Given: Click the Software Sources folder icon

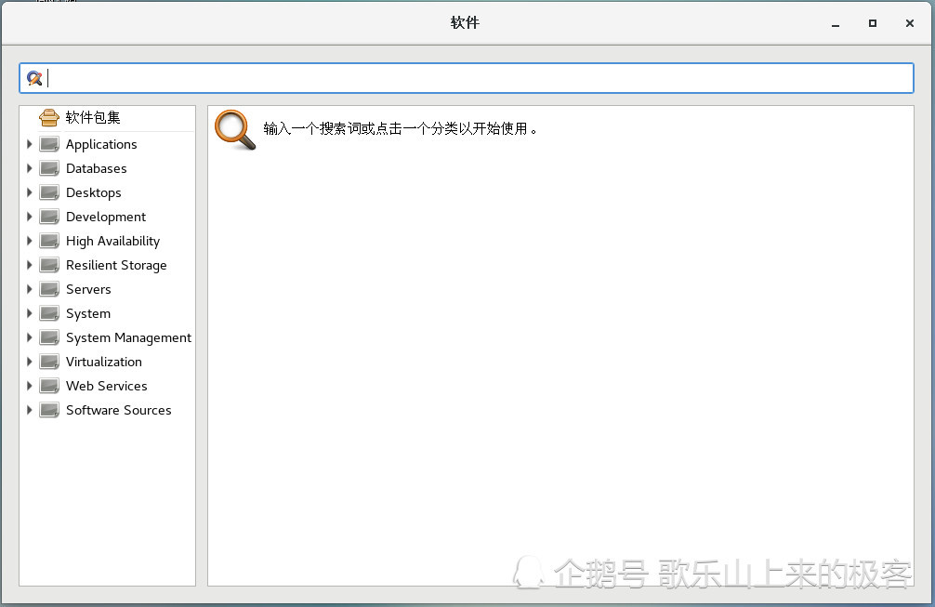Looking at the screenshot, I should coord(49,410).
